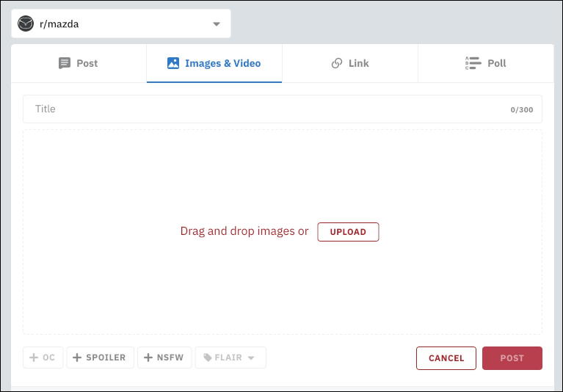Viewport: 563px width, 392px height.
Task: Click the plus icon beside Spoiler
Action: point(77,357)
